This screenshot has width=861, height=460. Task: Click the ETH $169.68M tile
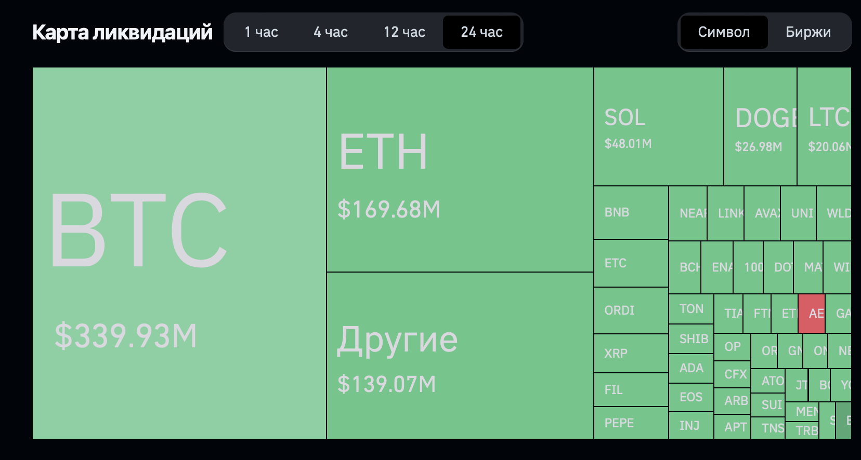pos(460,169)
